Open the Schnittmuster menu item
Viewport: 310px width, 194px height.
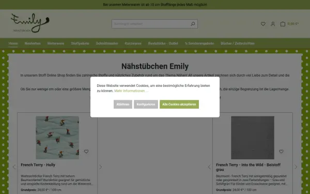[x=107, y=43]
